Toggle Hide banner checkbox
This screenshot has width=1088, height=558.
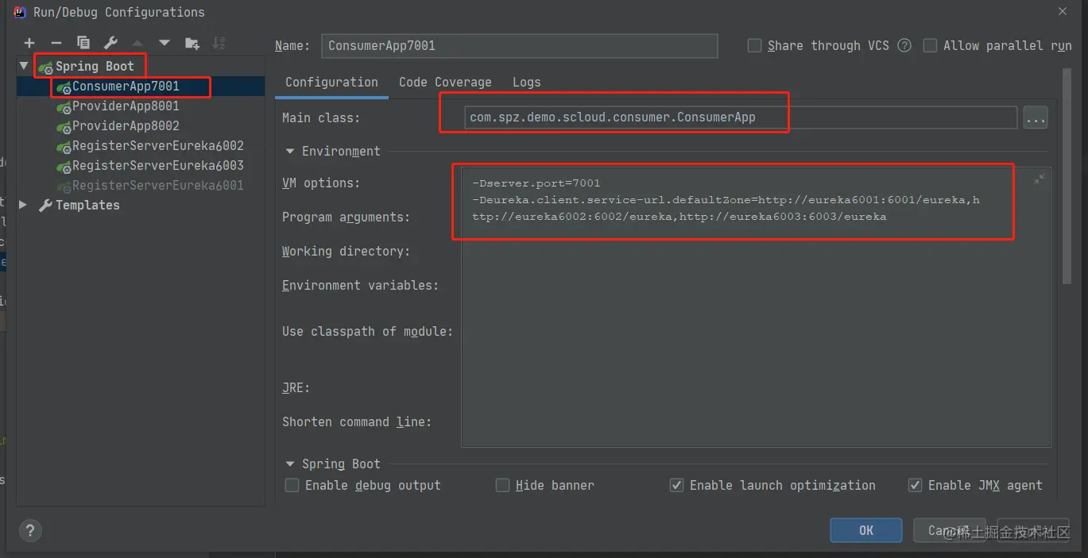[502, 485]
